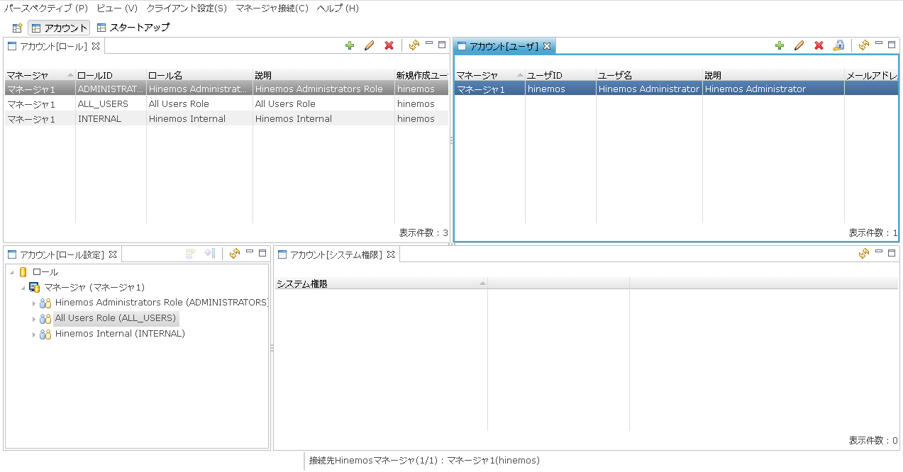Sort roles by マネージャ column header
The height and width of the screenshot is (472, 903).
(40, 75)
